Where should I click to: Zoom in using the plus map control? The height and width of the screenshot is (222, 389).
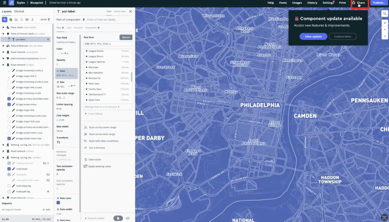[385, 23]
